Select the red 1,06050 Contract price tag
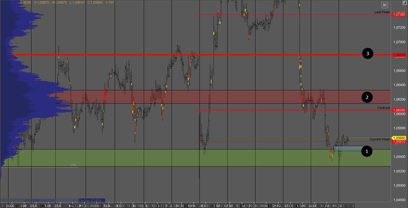This screenshot has width=408, height=208. click(399, 110)
